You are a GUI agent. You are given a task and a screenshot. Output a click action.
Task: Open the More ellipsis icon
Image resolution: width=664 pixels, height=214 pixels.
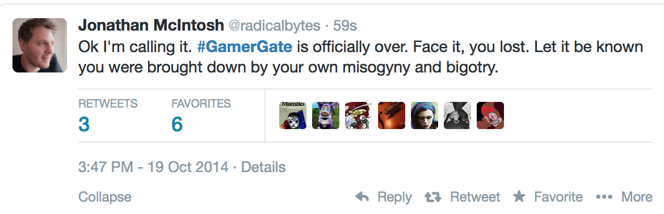pyautogui.click(x=604, y=197)
